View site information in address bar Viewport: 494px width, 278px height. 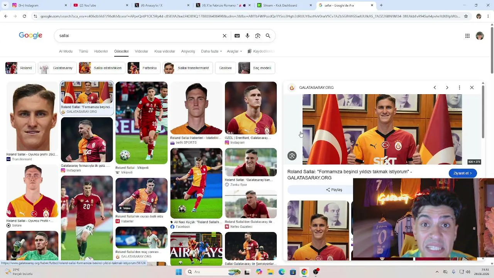tap(36, 16)
